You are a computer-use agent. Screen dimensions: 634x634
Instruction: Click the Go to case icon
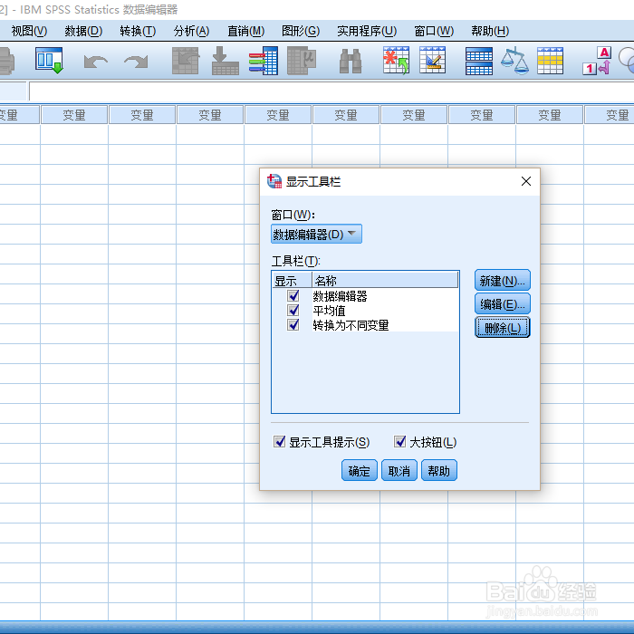186,61
